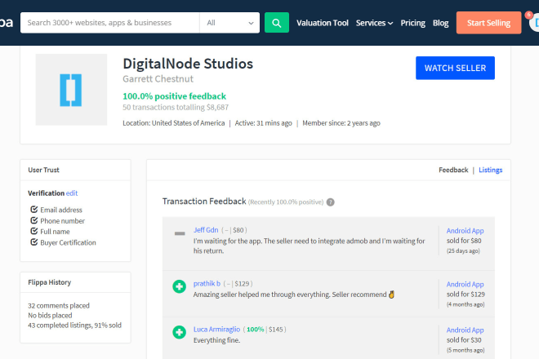Viewport: 539px width, 359px height.
Task: Click the WATCH SELLER button
Action: pyautogui.click(x=455, y=68)
